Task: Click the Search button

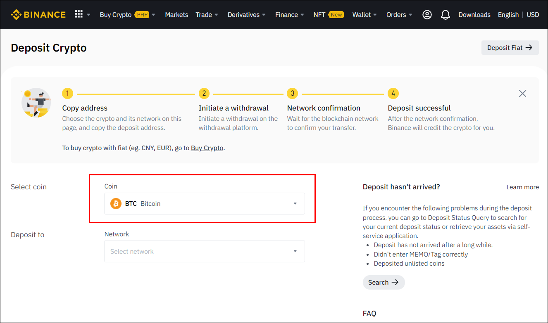Action: (x=384, y=282)
